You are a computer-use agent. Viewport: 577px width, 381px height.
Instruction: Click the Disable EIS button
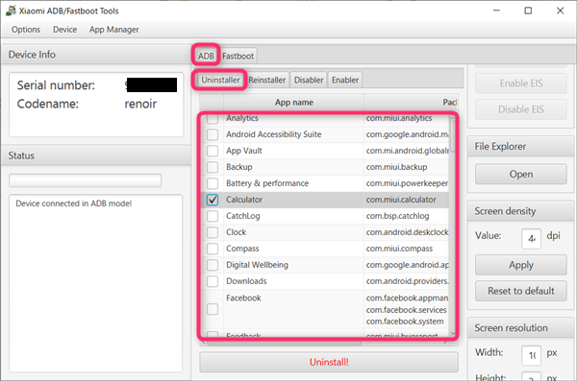tap(520, 109)
